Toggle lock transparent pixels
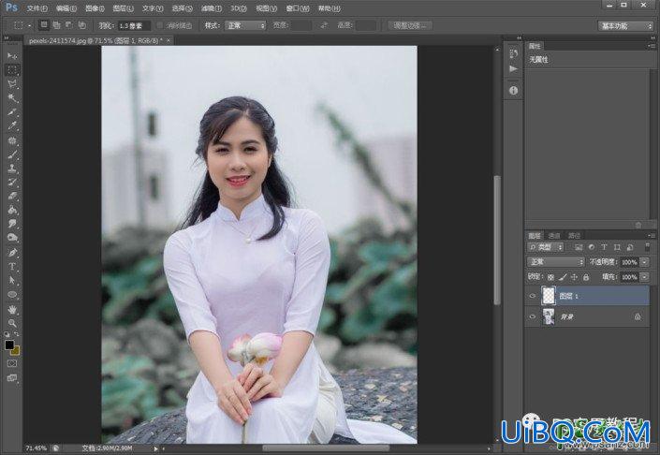660x455 pixels. 550,277
